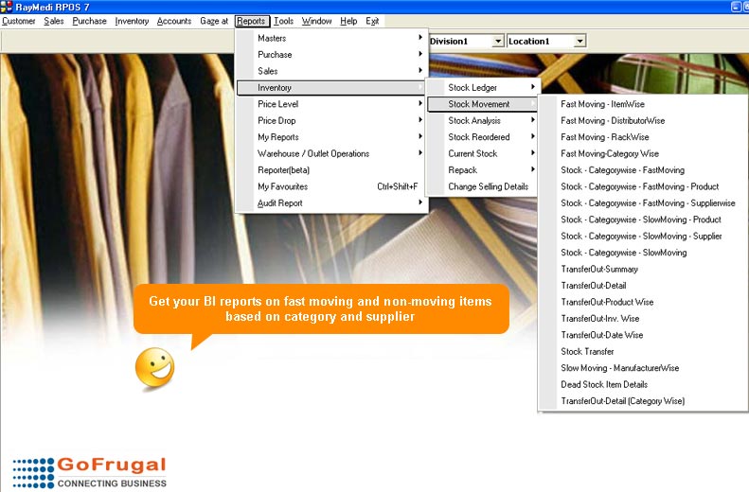
Task: Click the GoFrugal logo
Action: (90, 472)
